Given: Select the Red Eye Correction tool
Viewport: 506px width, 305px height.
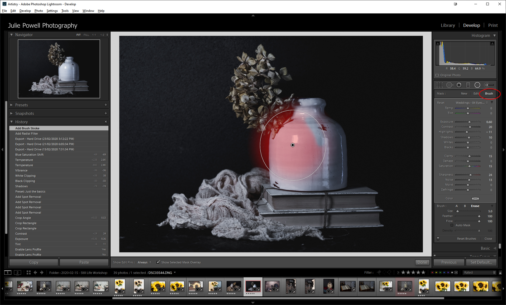Looking at the screenshot, I should [x=459, y=85].
